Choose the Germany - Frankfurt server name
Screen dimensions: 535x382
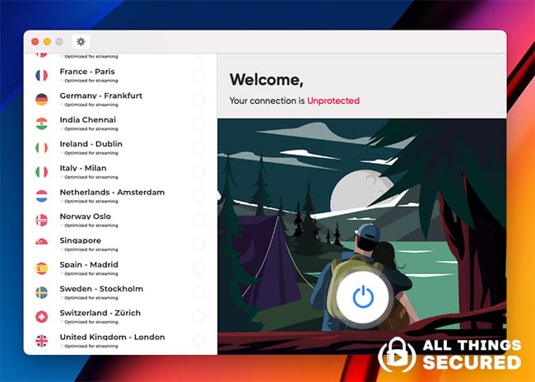pos(101,96)
